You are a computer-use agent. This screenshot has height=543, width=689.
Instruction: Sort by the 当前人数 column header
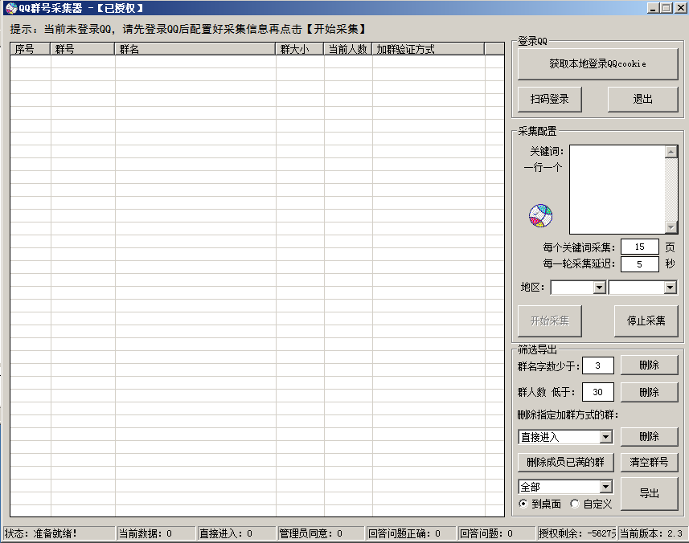348,49
